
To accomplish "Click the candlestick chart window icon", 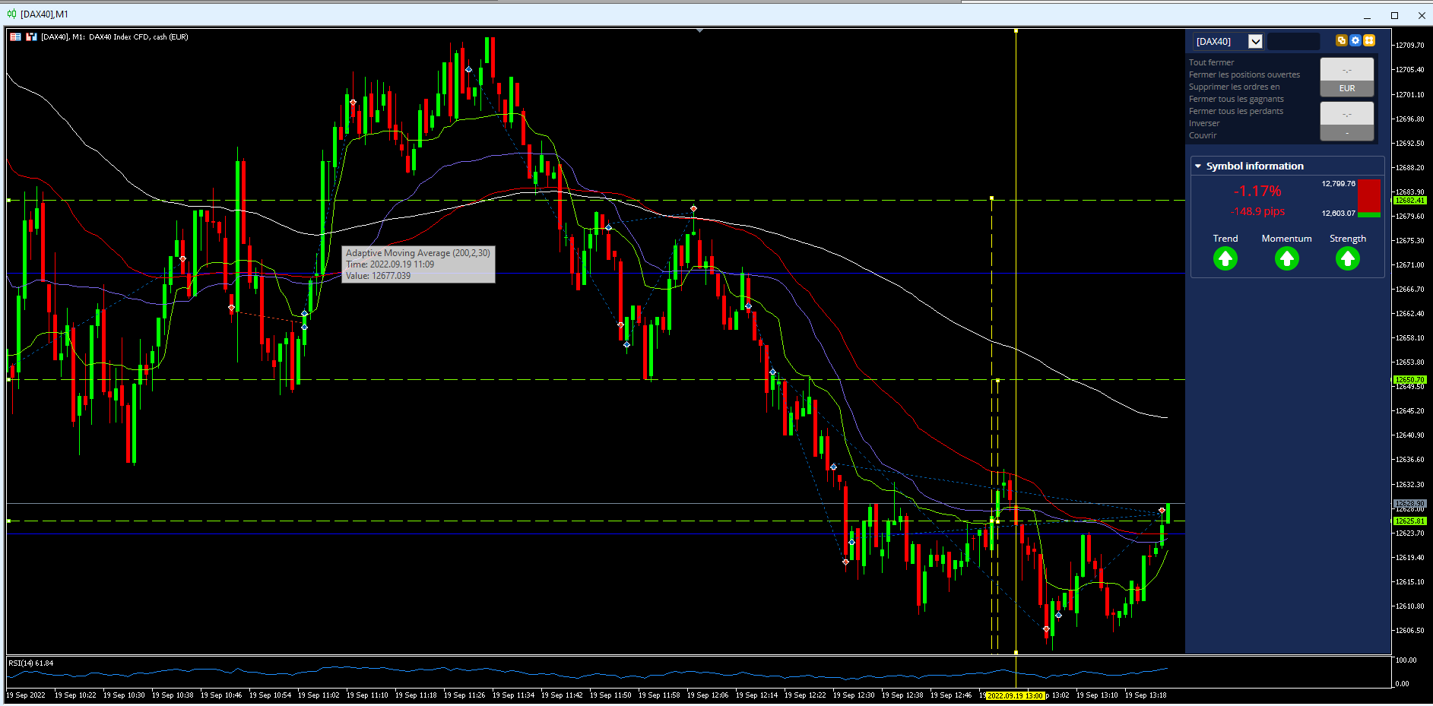I will [x=11, y=14].
